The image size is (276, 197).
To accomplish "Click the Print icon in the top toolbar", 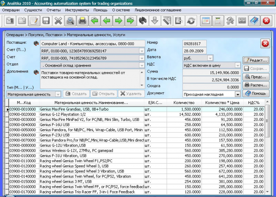I will (82, 21).
